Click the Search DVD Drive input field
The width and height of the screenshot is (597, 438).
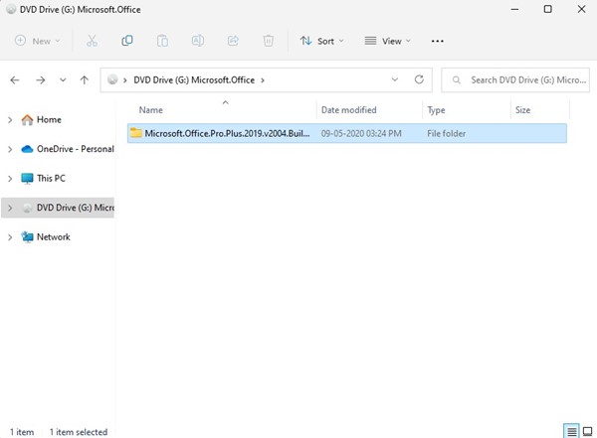[515, 79]
